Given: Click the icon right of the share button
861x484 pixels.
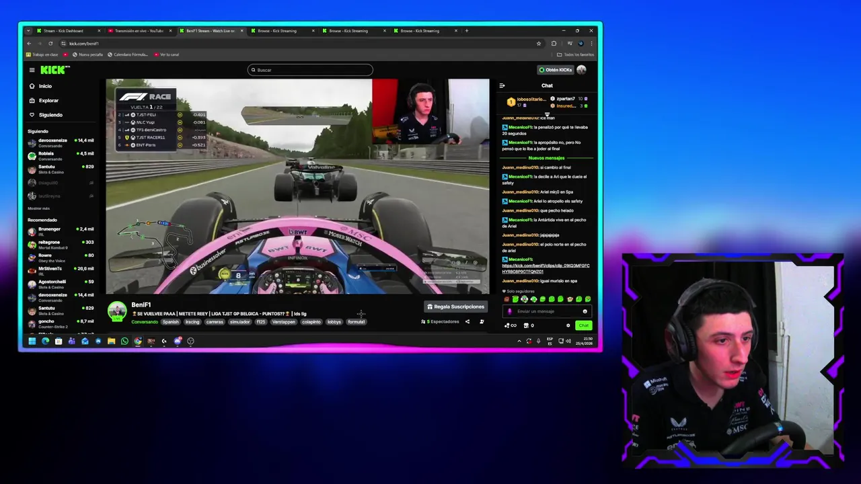Looking at the screenshot, I should (482, 322).
